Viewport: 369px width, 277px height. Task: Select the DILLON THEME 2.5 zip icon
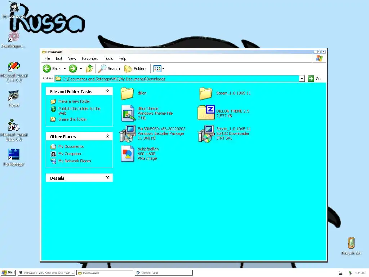(x=206, y=113)
